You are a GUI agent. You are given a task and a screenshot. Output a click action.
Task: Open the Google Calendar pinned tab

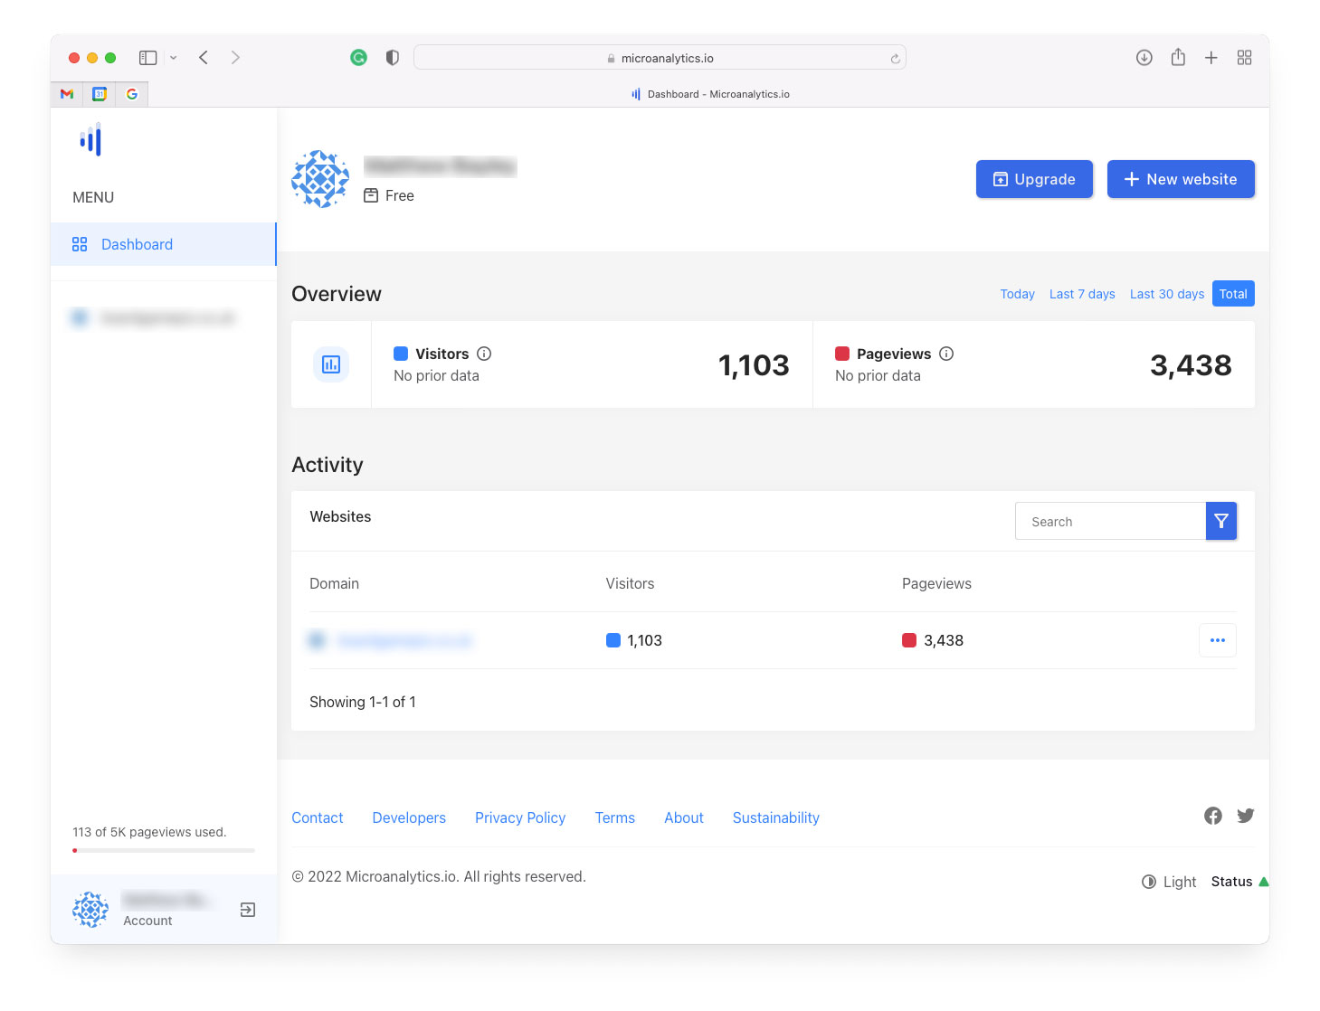point(100,94)
